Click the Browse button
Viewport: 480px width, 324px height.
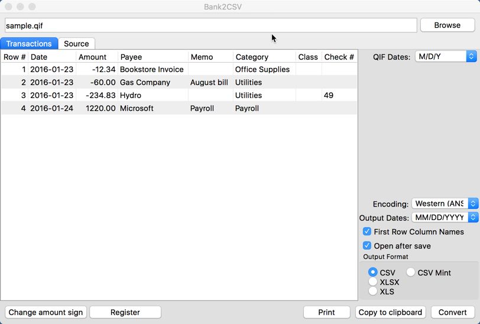point(447,25)
